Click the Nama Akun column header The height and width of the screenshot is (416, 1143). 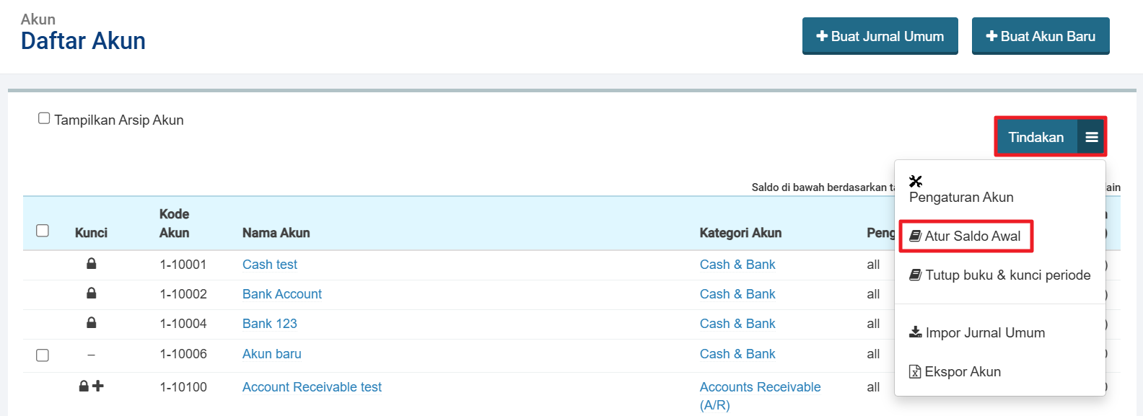point(276,233)
